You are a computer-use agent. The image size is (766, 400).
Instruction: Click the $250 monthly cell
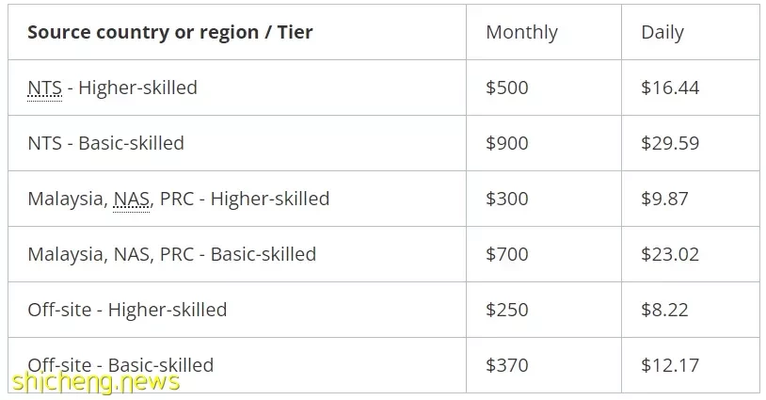click(507, 310)
